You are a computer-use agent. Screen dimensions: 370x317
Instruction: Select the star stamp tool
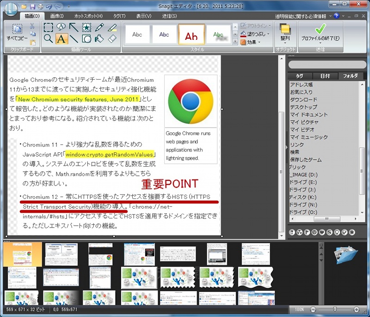click(86, 27)
